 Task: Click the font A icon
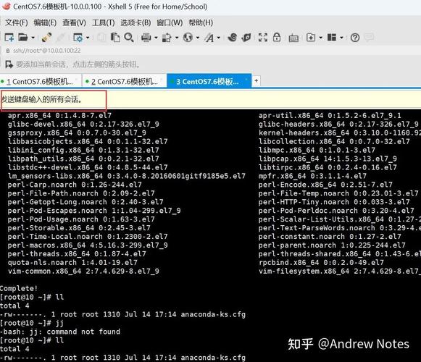pyautogui.click(x=209, y=38)
